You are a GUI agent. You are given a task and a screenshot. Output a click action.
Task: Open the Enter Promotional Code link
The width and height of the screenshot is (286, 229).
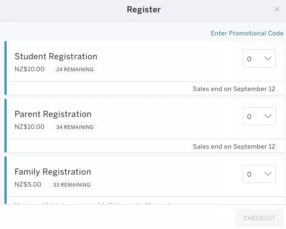tap(247, 33)
